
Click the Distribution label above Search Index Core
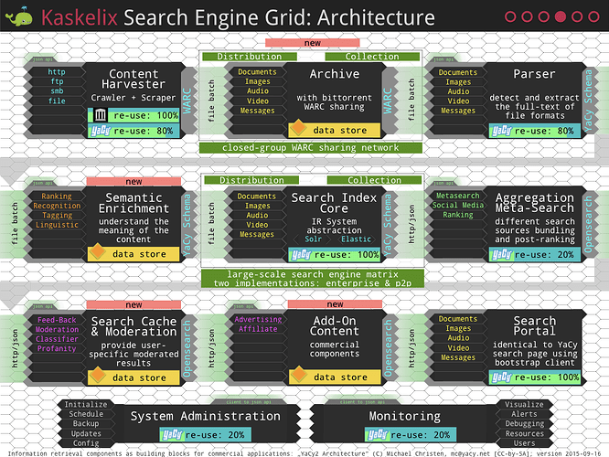pos(251,180)
